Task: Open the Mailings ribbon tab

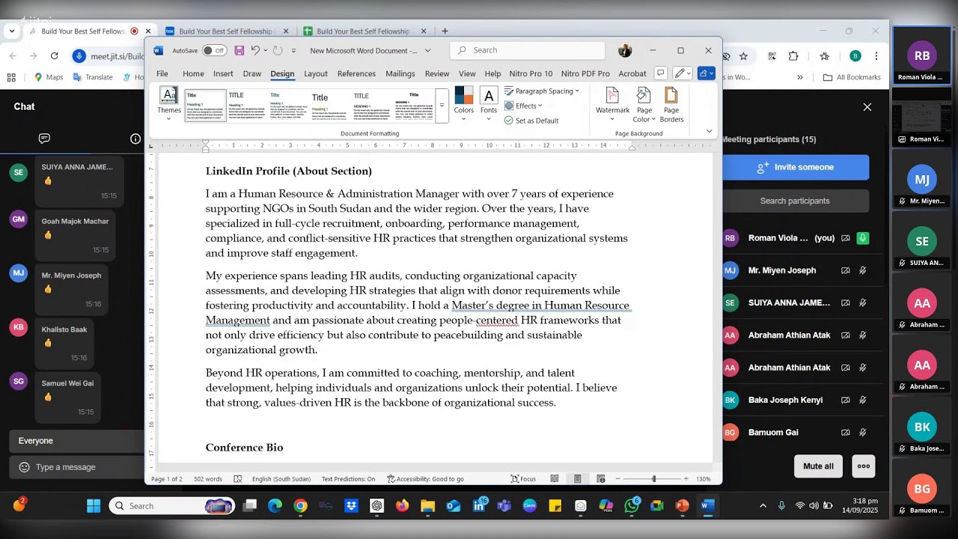Action: coord(400,73)
